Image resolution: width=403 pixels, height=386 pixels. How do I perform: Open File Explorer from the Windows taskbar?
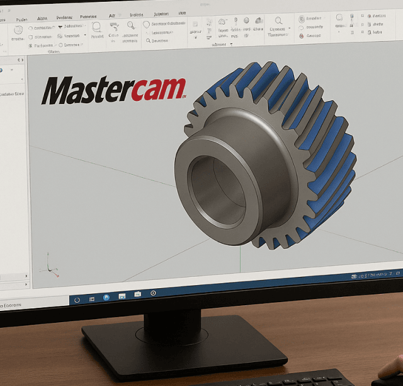pos(122,295)
